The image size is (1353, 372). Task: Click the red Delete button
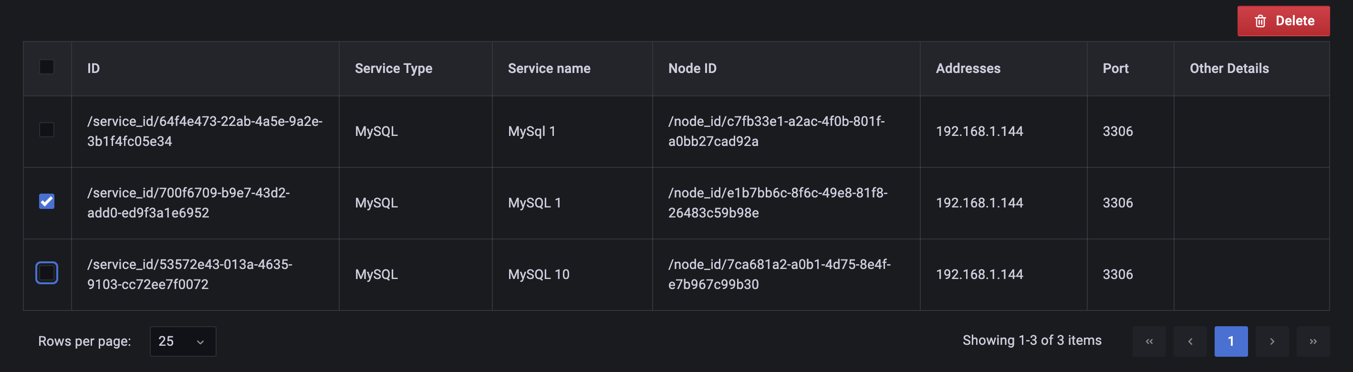point(1283,21)
